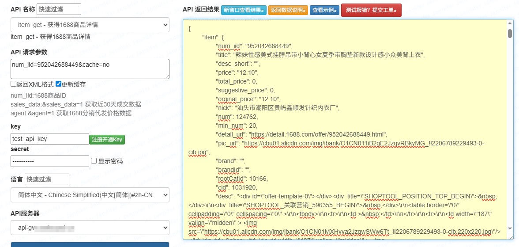Open the API服务器 dropdown

coord(90,228)
